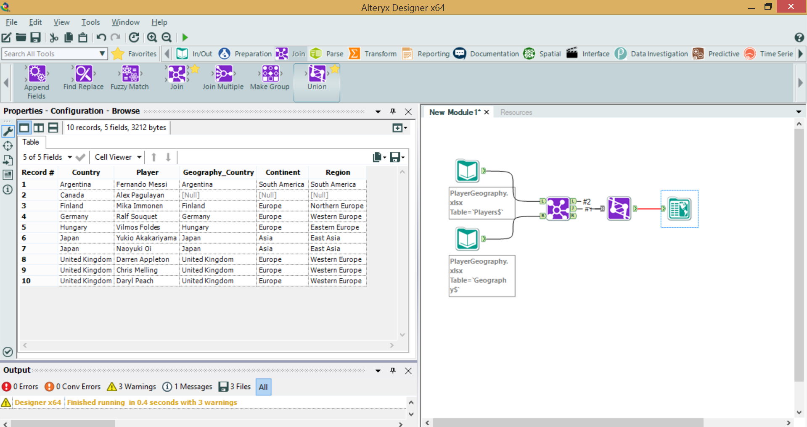Filter output by 0 Errors
807x427 pixels.
pos(20,387)
